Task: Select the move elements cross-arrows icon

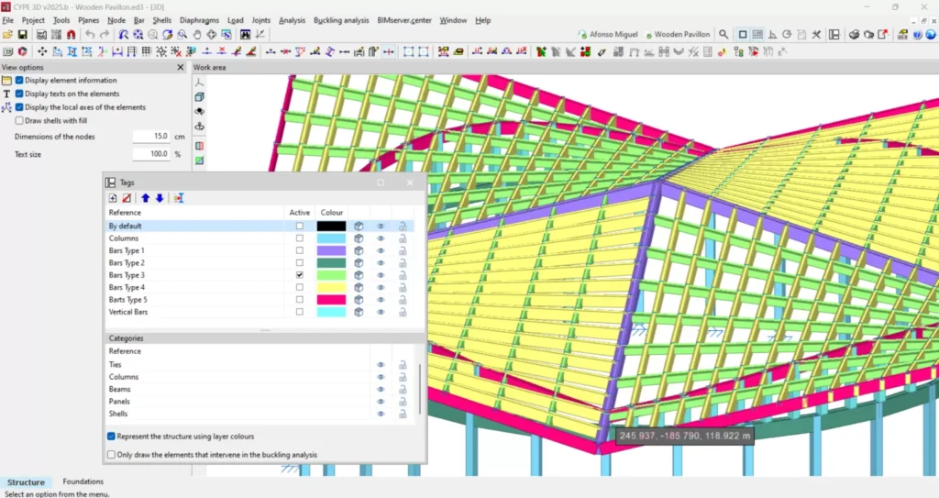Action: (42, 52)
